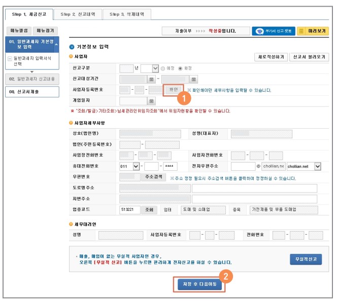
Task: Click the 도로명주소 detail input field
Action: click(254, 188)
